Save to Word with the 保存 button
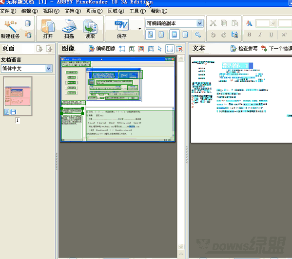This screenshot has height=259, width=292. pos(121,29)
